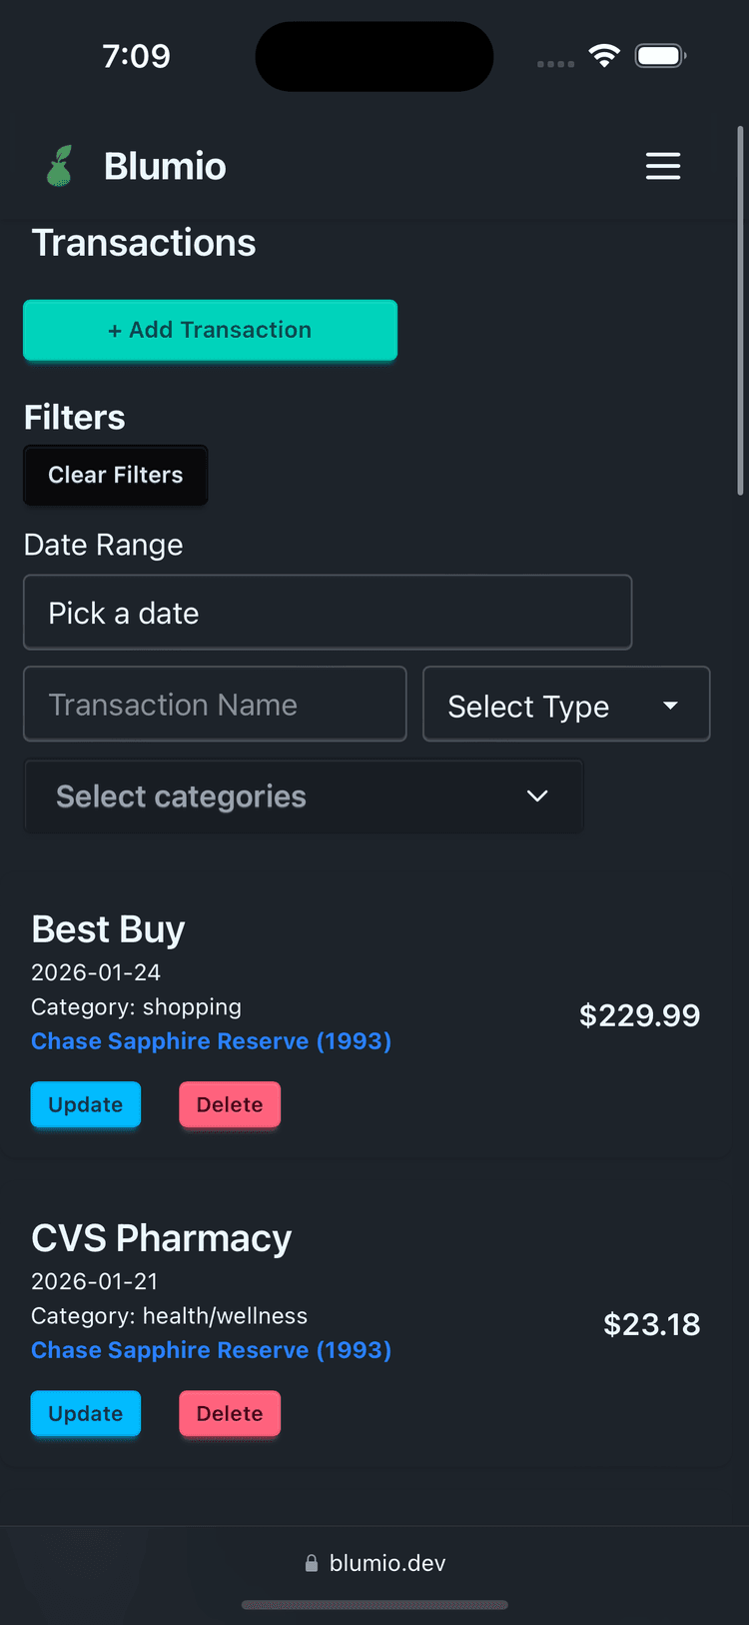The height and width of the screenshot is (1625, 749).
Task: Tap the cellular signal dots icon
Action: click(555, 63)
